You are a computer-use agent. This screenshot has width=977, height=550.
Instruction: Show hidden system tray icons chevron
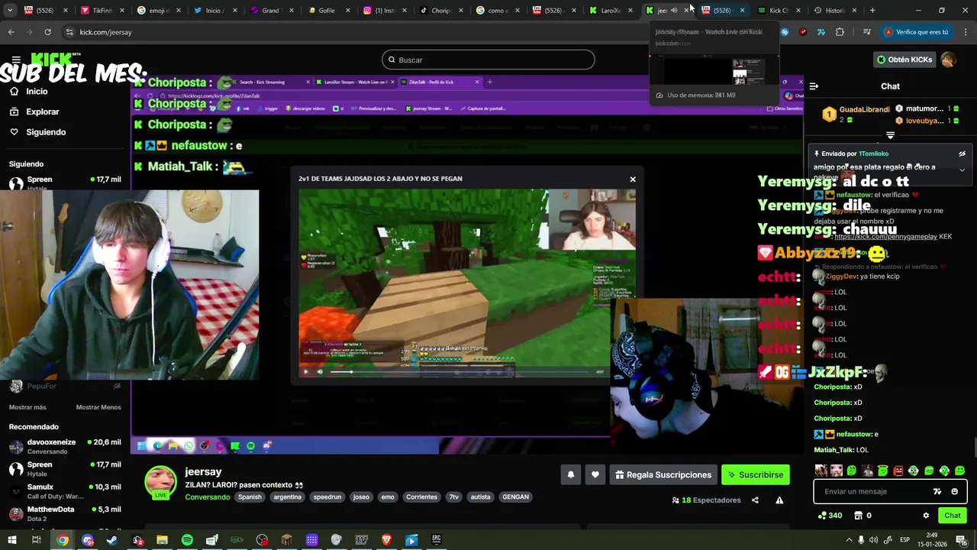[849, 540]
